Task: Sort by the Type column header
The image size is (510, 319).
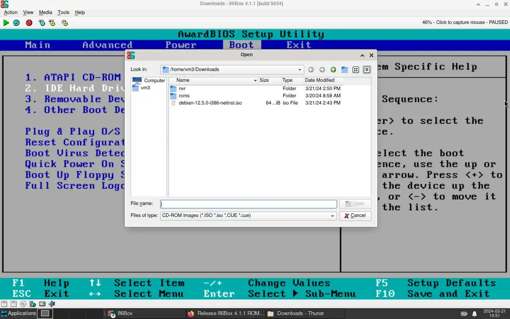Action: pyautogui.click(x=292, y=81)
